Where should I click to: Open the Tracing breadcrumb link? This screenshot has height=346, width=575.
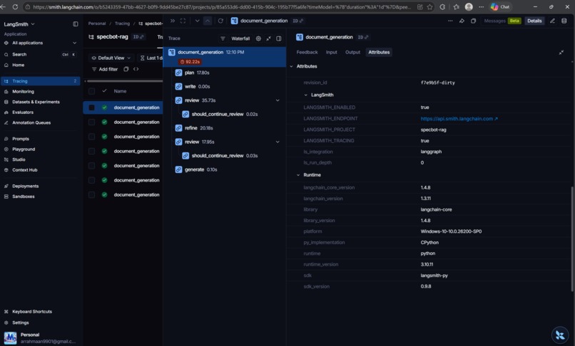pyautogui.click(x=122, y=23)
